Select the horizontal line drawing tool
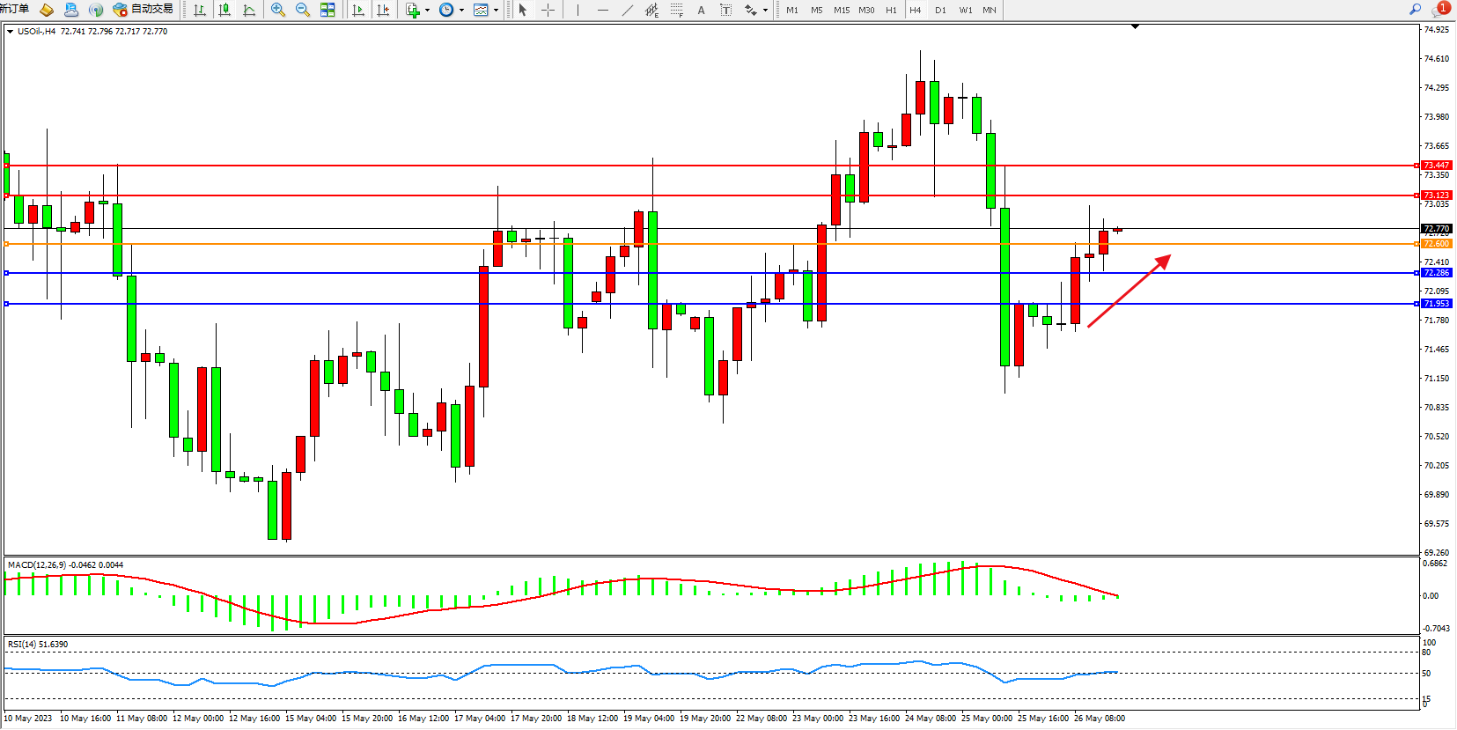This screenshot has height=730, width=1457. (x=603, y=10)
